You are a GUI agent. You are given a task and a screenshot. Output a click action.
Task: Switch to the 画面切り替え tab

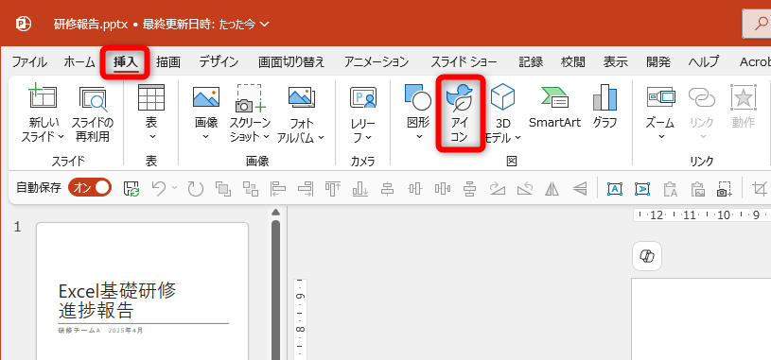point(291,61)
